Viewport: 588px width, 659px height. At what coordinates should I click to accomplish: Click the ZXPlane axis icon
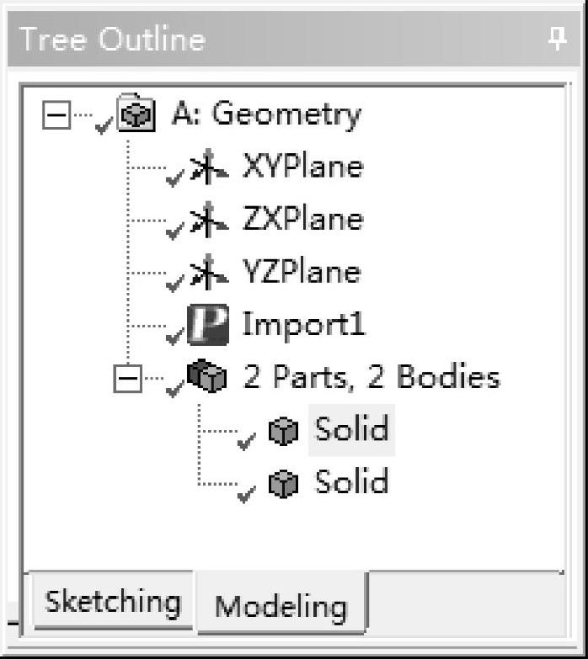pyautogui.click(x=210, y=219)
